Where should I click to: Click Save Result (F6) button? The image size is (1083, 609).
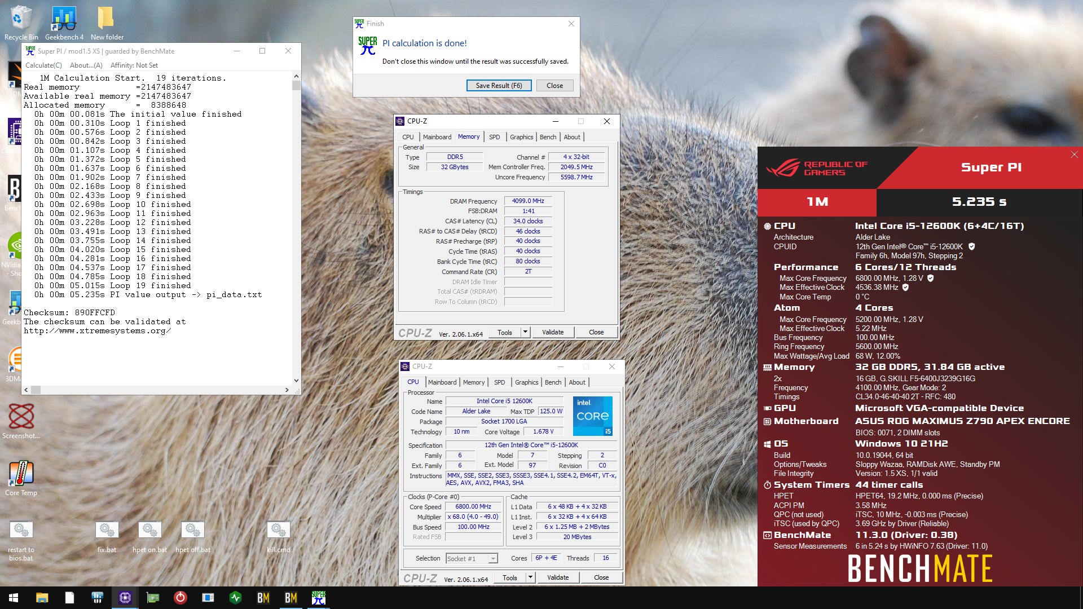click(x=499, y=86)
